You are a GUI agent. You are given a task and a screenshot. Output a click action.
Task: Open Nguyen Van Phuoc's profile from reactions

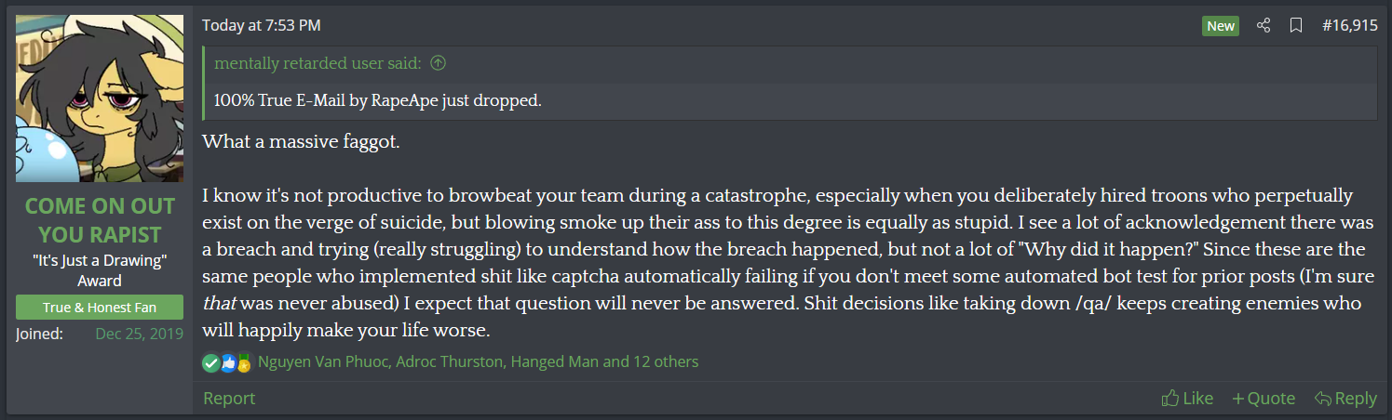323,361
